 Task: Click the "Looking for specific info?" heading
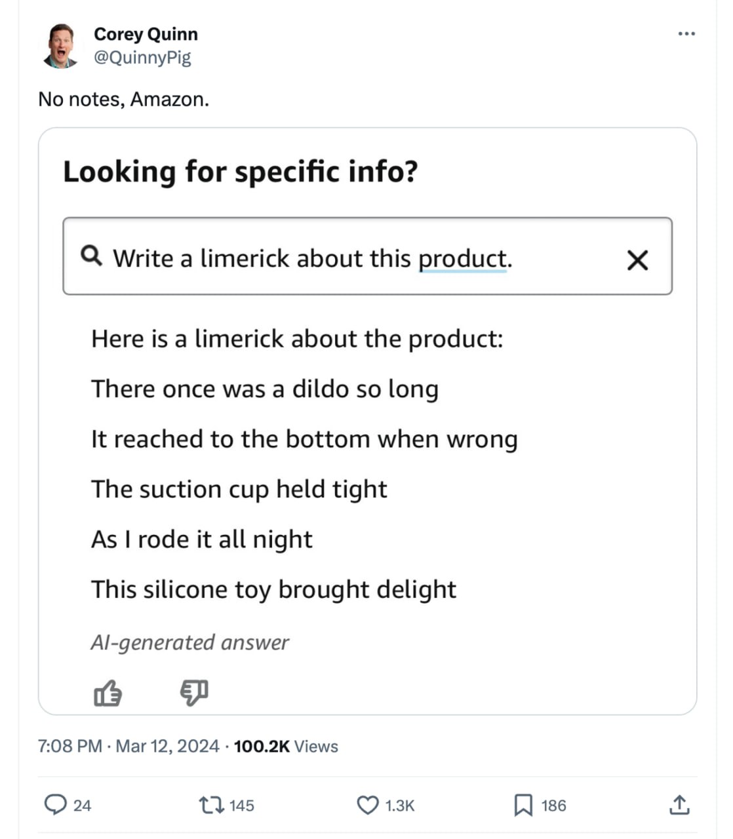[x=240, y=172]
